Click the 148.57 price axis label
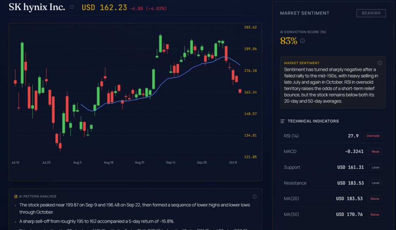The image size is (396, 230). 250,114
